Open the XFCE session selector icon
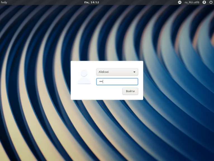 [x=180, y=2]
